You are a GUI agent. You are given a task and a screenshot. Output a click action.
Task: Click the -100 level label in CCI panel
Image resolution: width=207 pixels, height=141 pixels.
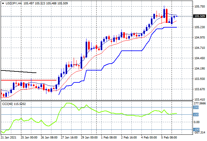point(196,129)
